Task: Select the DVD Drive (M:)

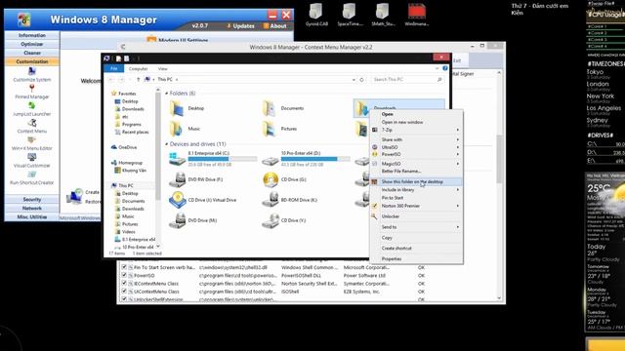Action: pyautogui.click(x=193, y=220)
